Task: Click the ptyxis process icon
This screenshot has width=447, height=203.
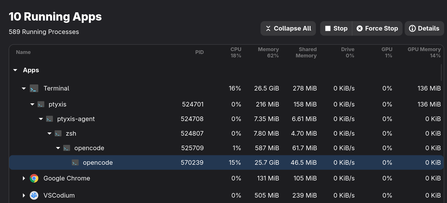Action: [41, 104]
